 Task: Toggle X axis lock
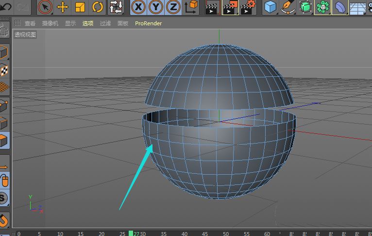139,7
